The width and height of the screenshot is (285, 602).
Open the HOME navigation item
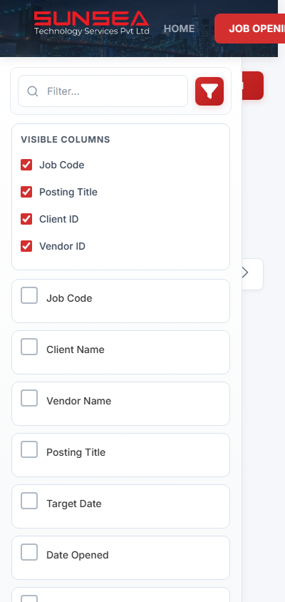pos(179,29)
